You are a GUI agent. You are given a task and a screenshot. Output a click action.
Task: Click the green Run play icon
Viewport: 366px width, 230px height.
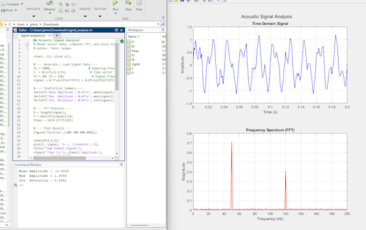(x=115, y=3)
